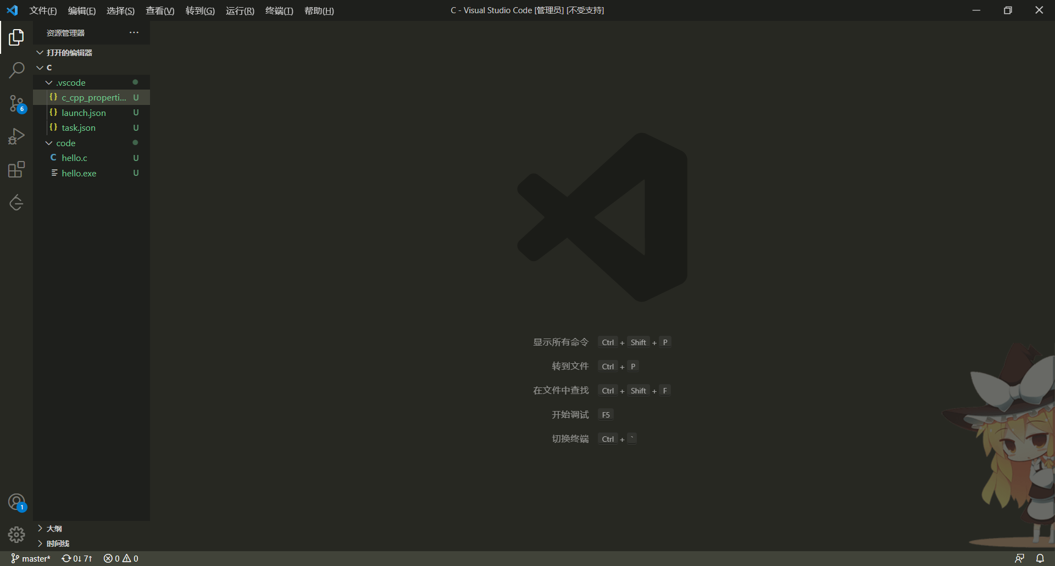
Task: Select hello.exe in the explorer
Action: pos(91,173)
